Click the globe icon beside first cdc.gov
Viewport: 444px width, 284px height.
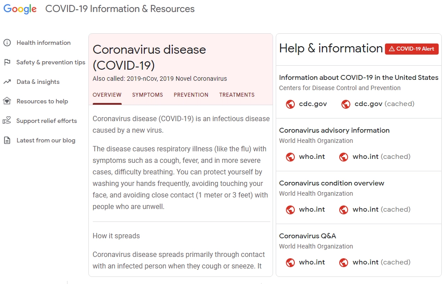(290, 104)
